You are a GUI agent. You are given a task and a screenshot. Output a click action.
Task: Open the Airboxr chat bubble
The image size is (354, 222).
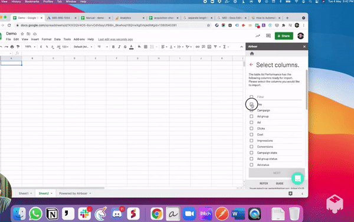(297, 178)
